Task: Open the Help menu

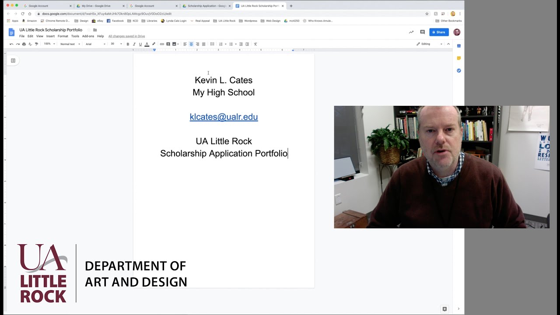Action: (101, 36)
